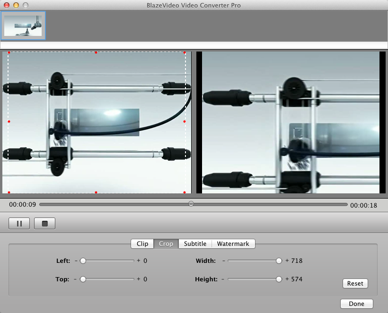Click the Top crop slider knob

(x=83, y=279)
